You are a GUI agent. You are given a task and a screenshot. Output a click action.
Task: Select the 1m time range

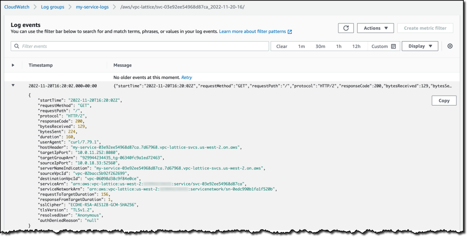point(301,47)
